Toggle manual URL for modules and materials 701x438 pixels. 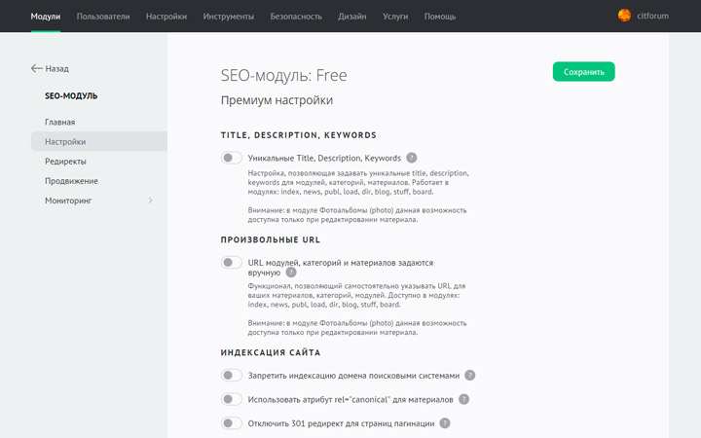(x=232, y=263)
